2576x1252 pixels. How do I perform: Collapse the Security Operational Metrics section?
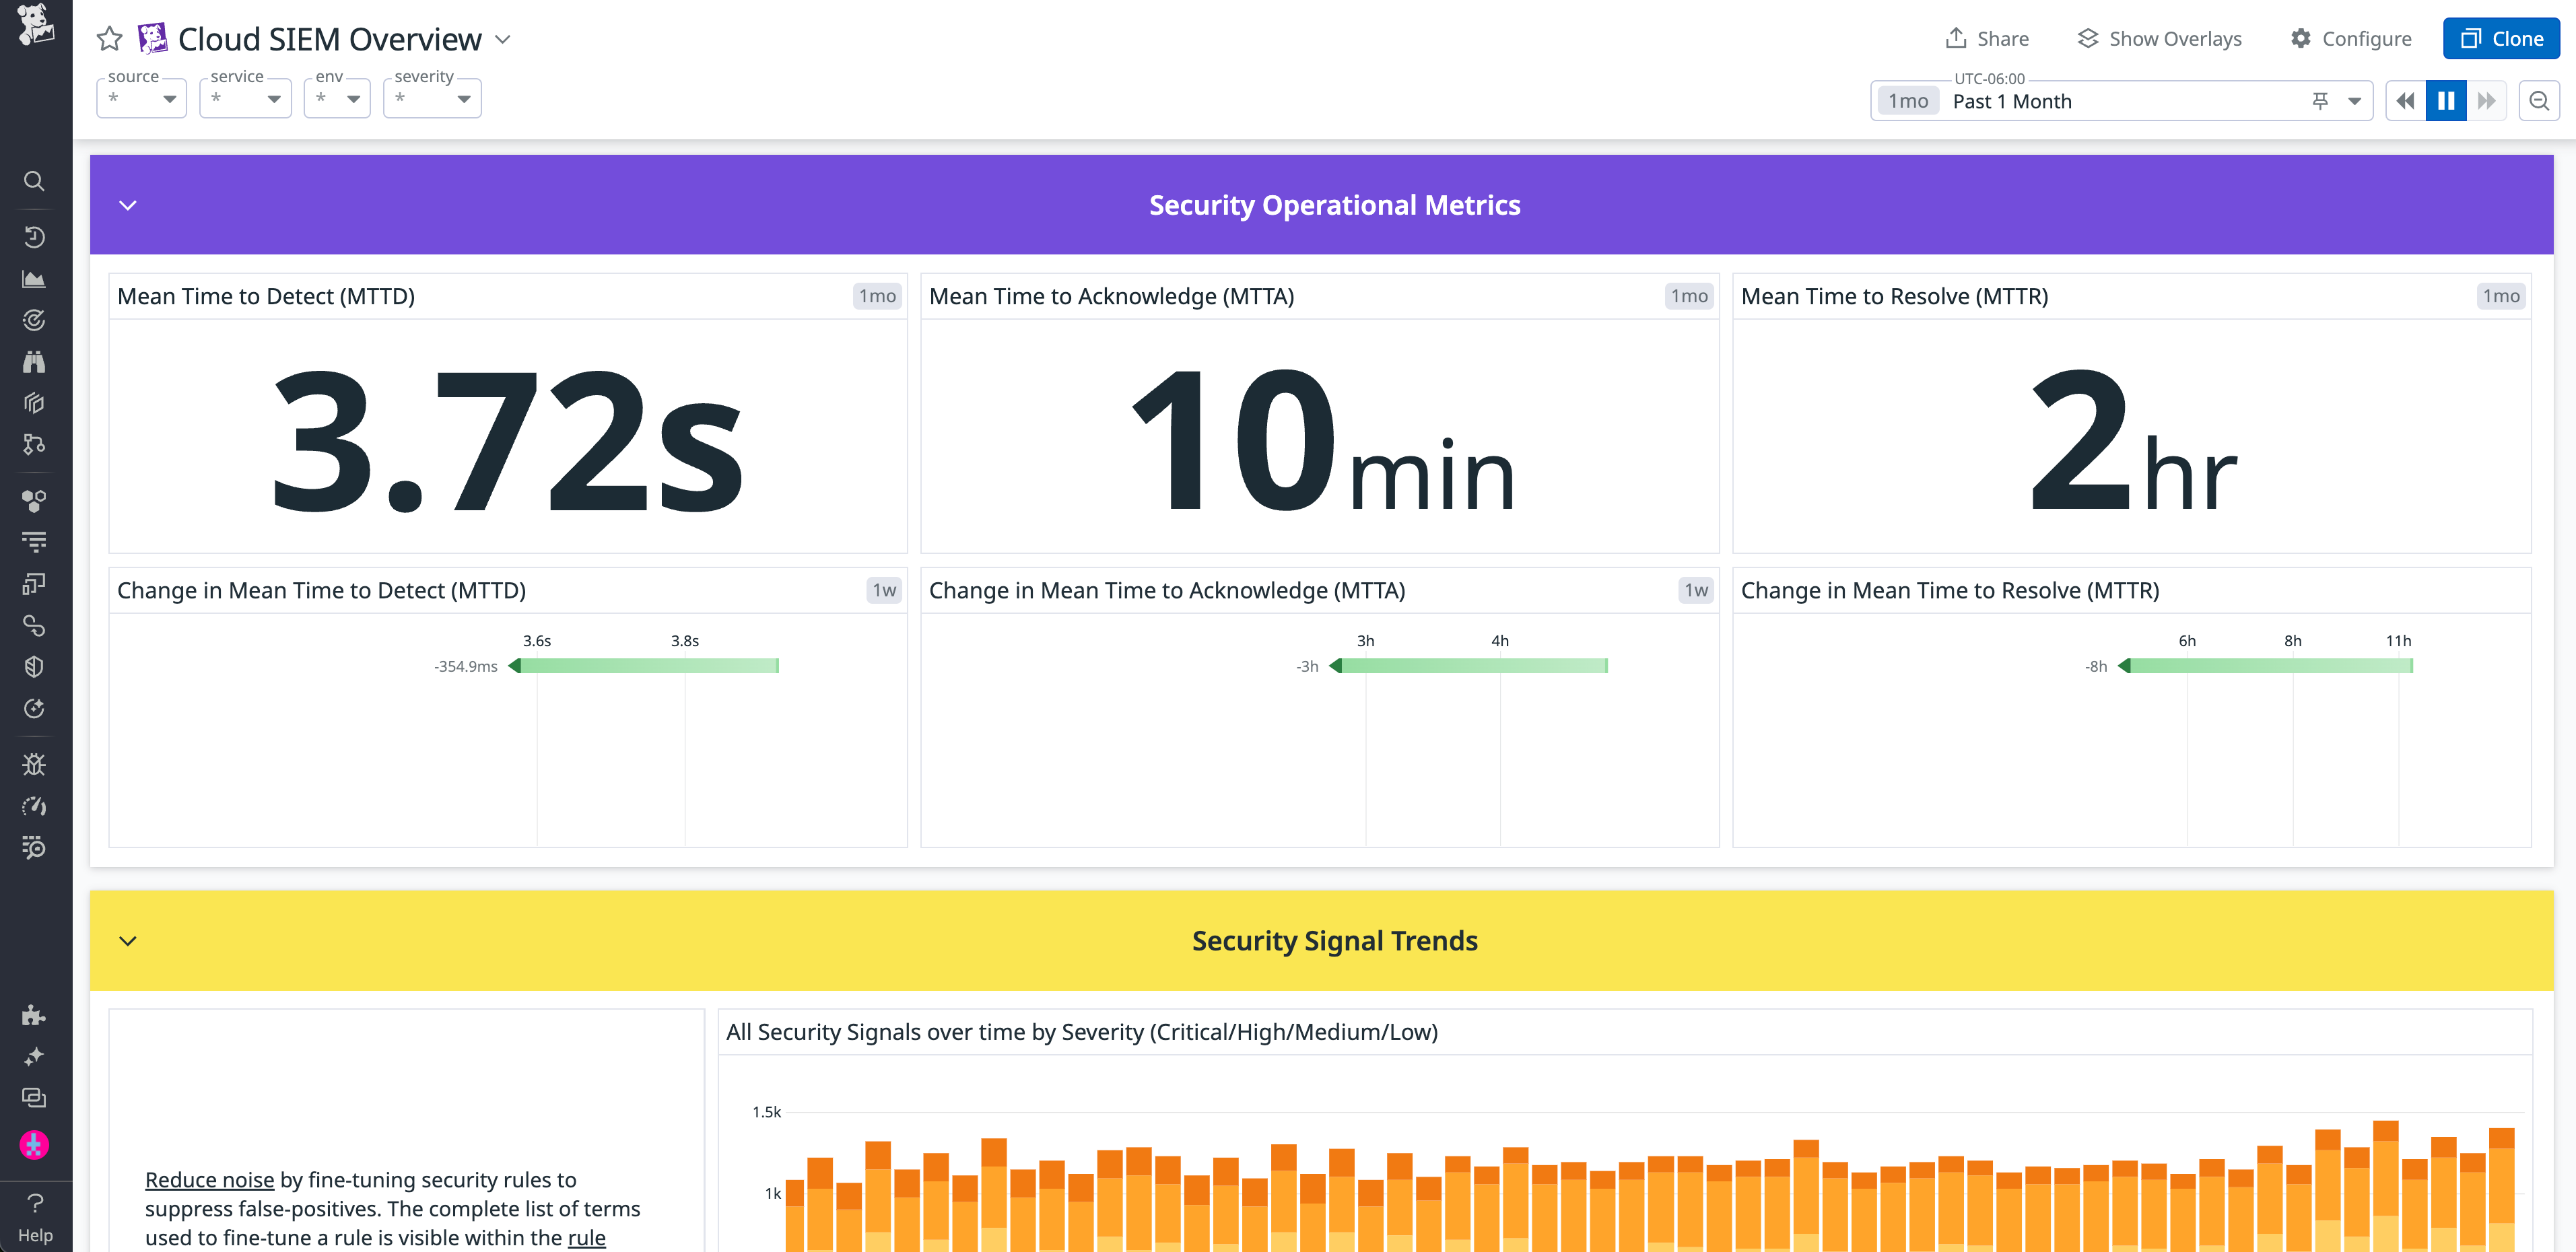[127, 205]
